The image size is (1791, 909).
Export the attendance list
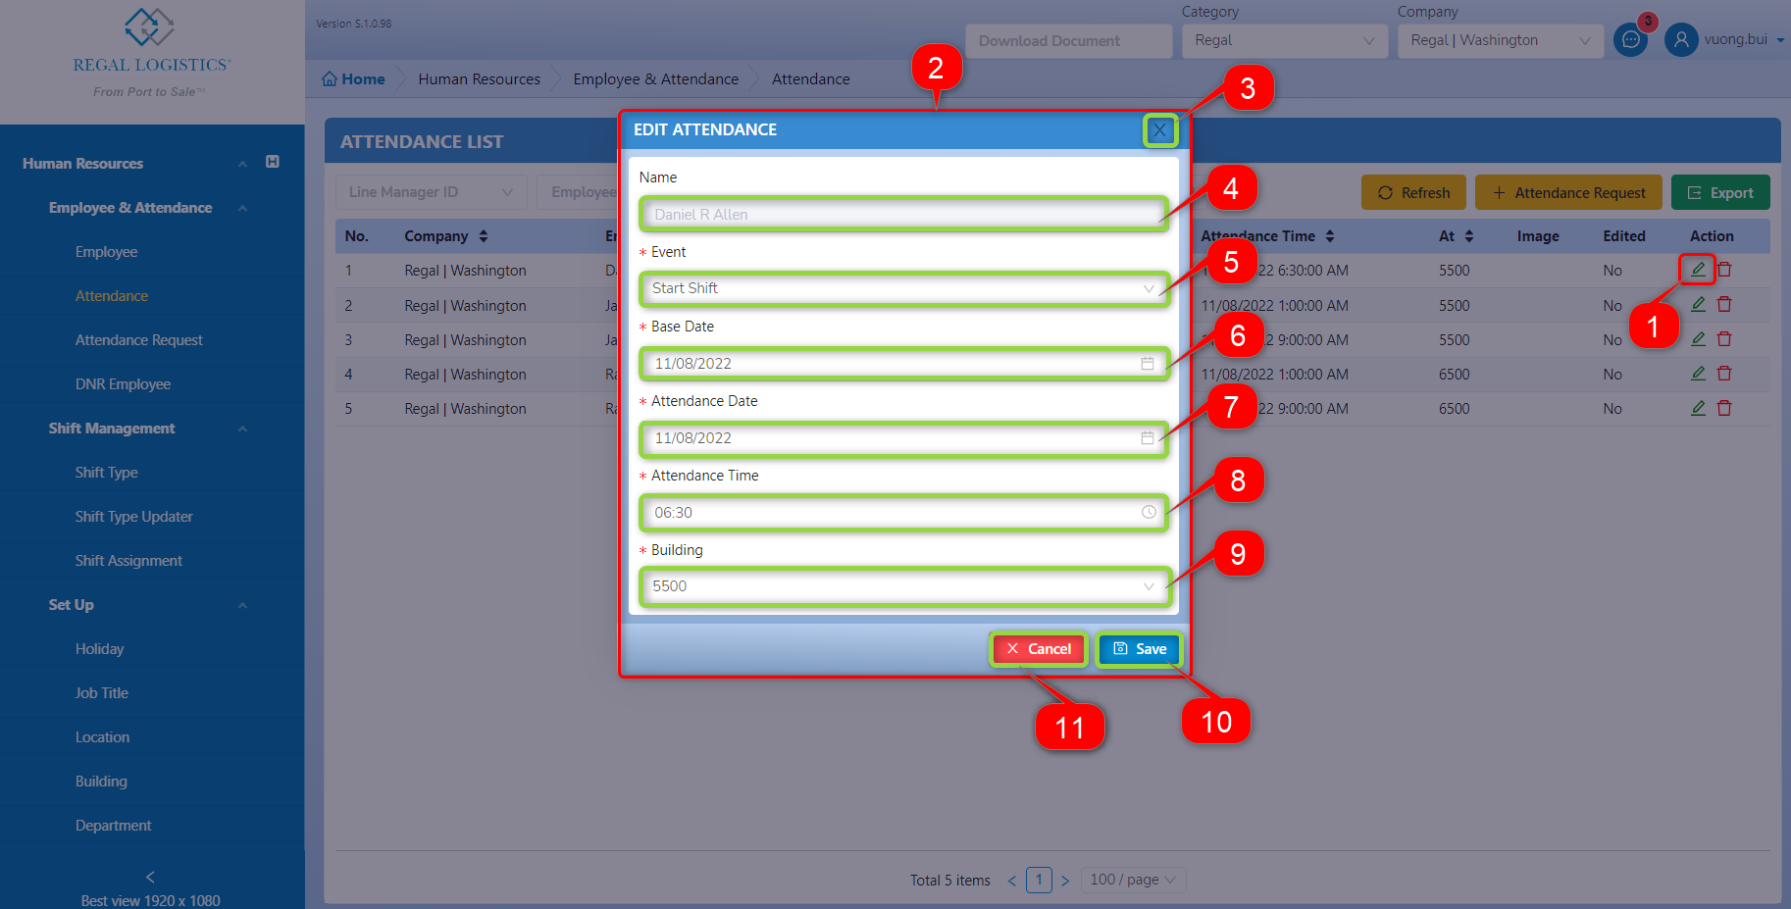click(x=1720, y=193)
